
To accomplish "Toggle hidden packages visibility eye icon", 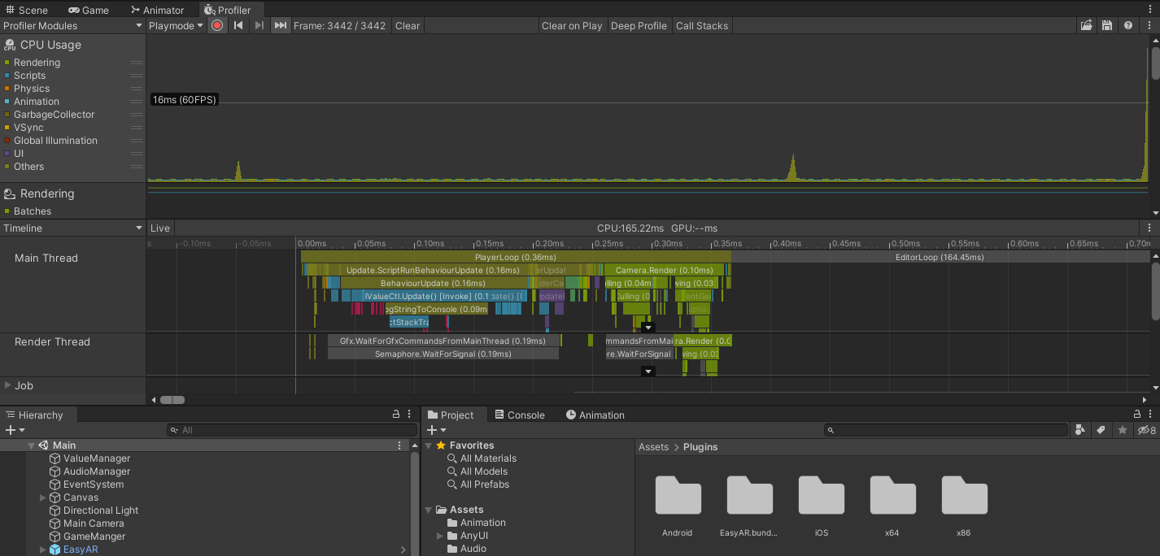I will coord(1146,430).
